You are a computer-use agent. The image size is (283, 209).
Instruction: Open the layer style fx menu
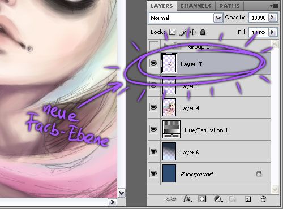pos(187,199)
